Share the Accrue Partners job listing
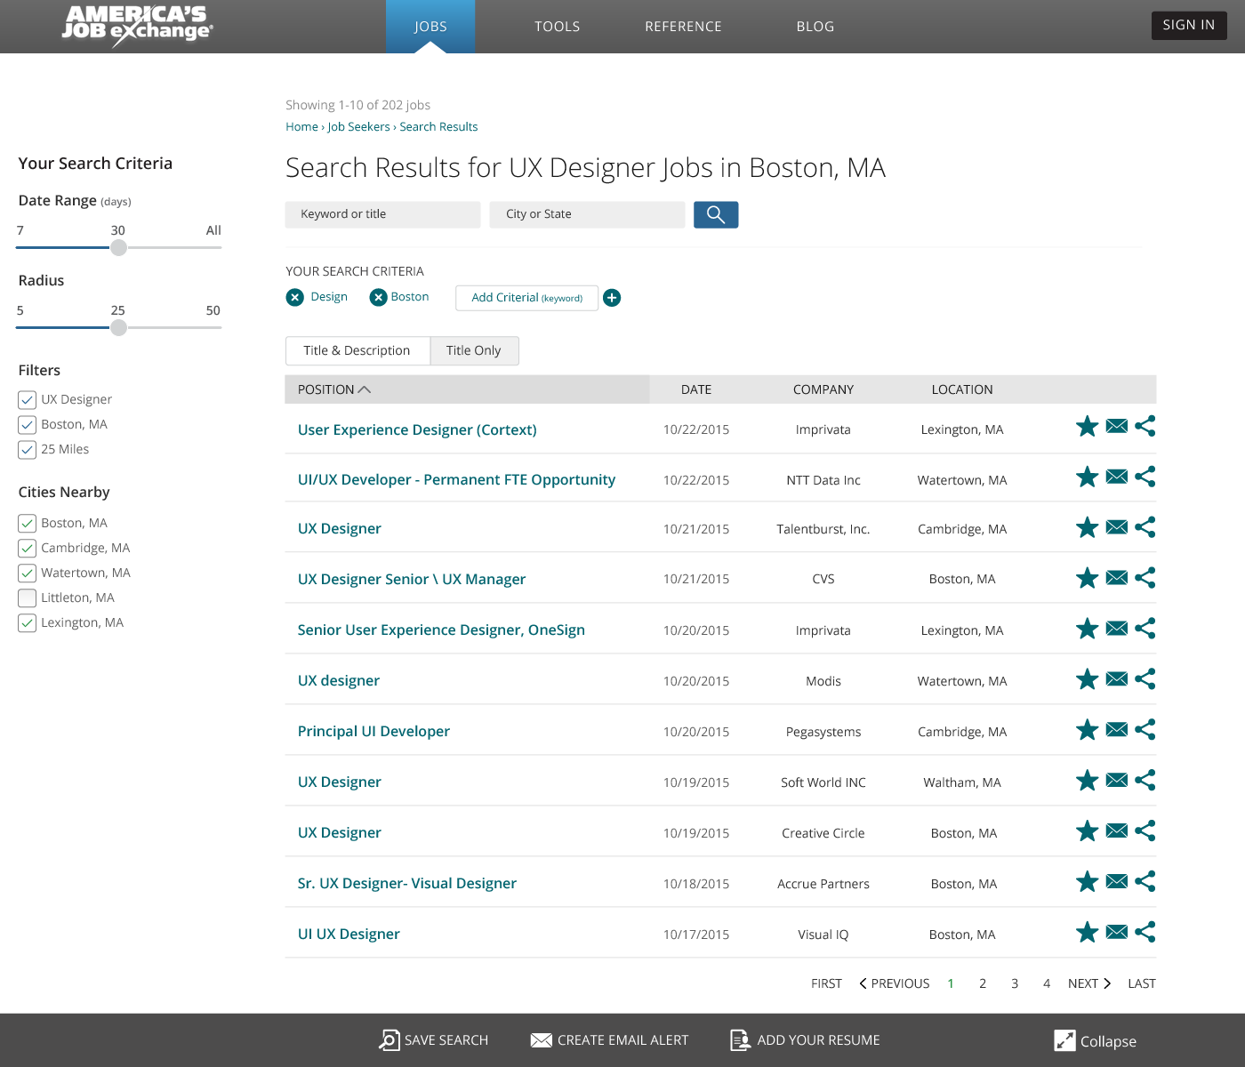Screen dimensions: 1245x1067 click(1145, 883)
